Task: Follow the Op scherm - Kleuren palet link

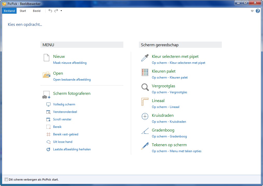Action: pyautogui.click(x=169, y=77)
